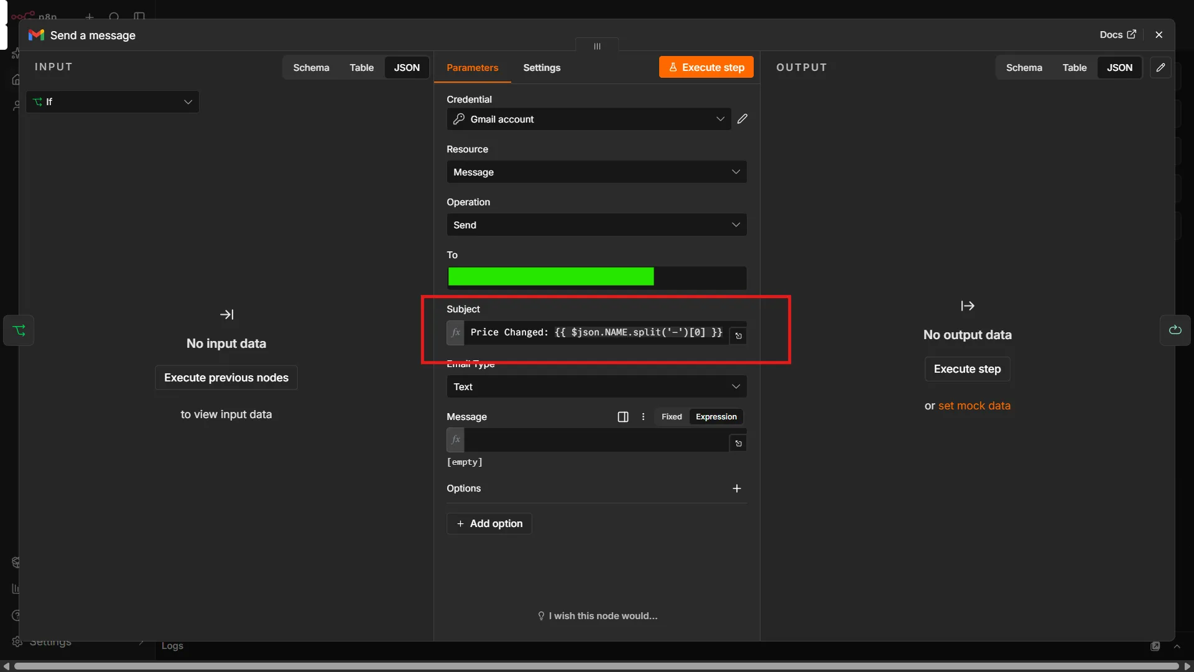Close the Send a message panel
Screen dimensions: 1194x672
point(1159,35)
